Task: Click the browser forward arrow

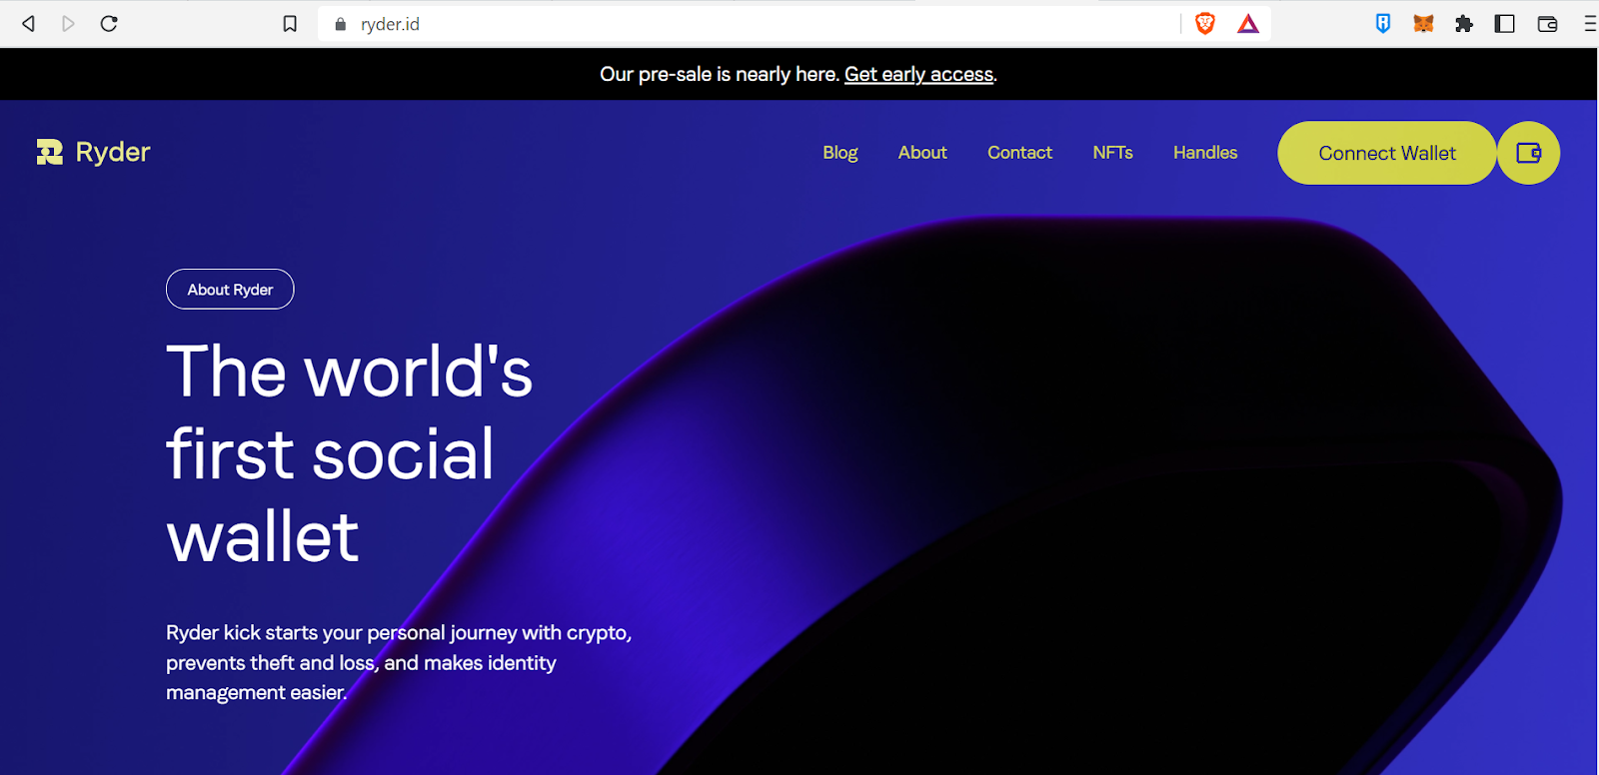Action: 68,24
